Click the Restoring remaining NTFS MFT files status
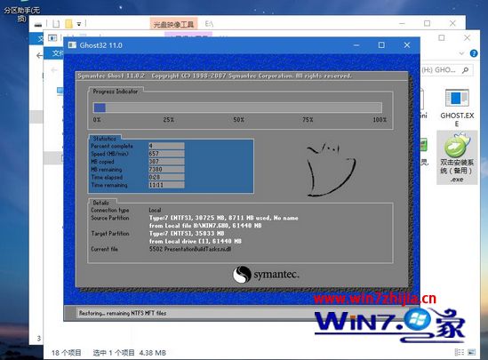The height and width of the screenshot is (360, 488). click(123, 313)
